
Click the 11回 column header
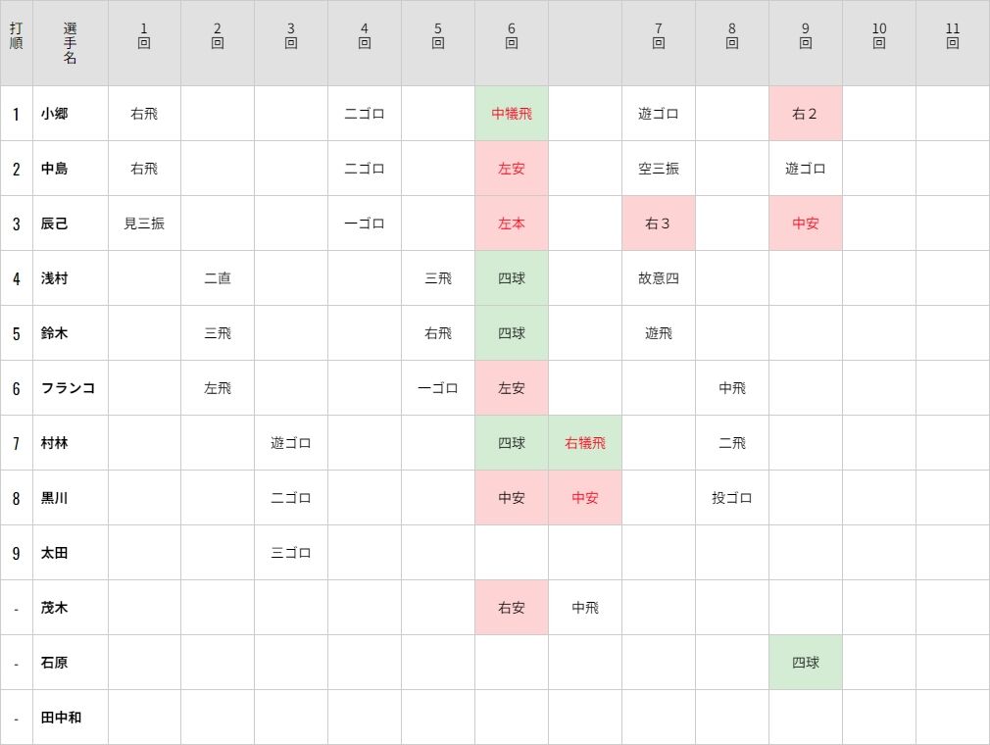952,36
